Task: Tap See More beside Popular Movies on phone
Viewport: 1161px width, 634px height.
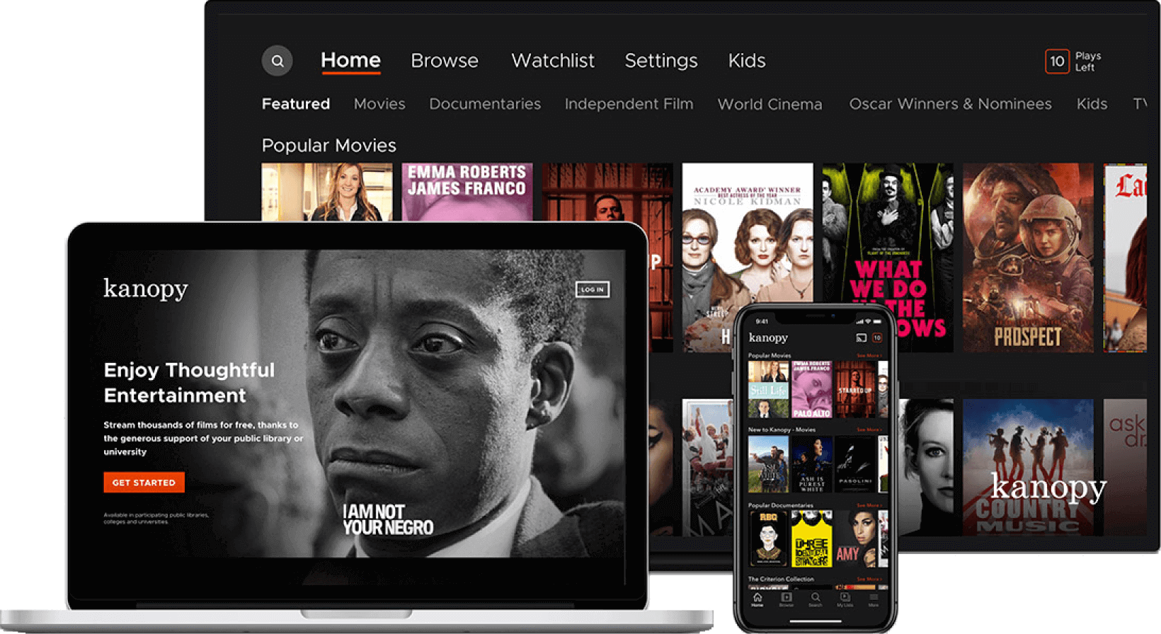Action: 869,356
